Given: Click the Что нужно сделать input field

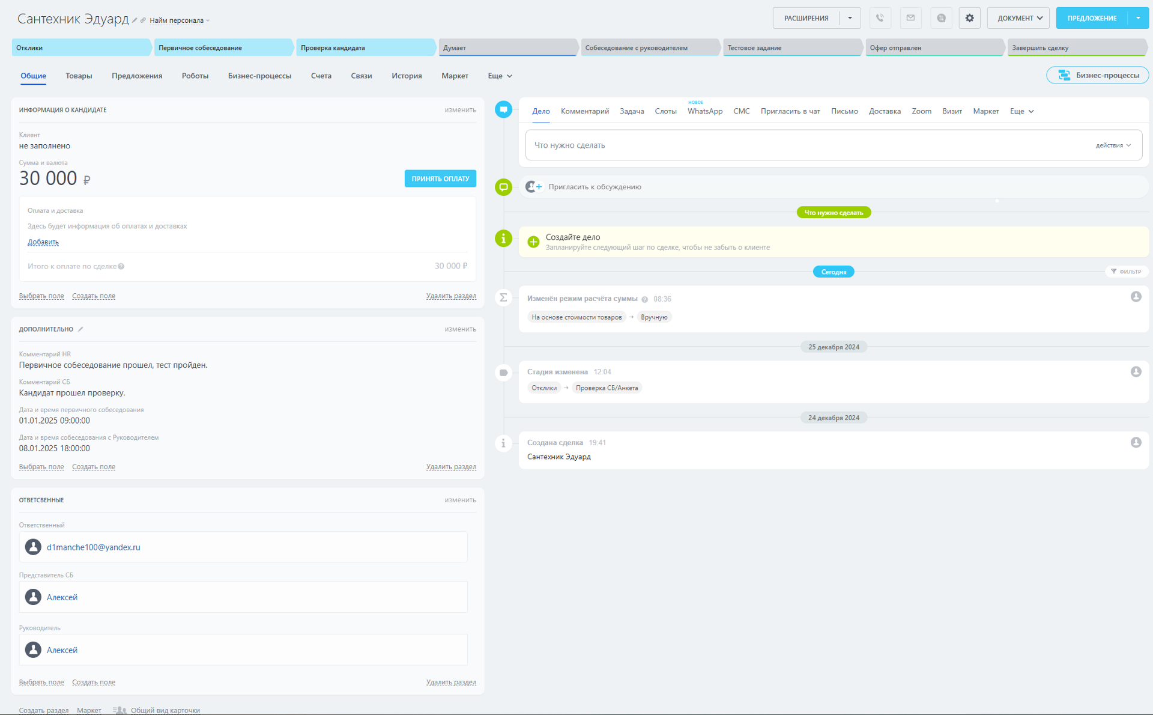Looking at the screenshot, I should (805, 145).
